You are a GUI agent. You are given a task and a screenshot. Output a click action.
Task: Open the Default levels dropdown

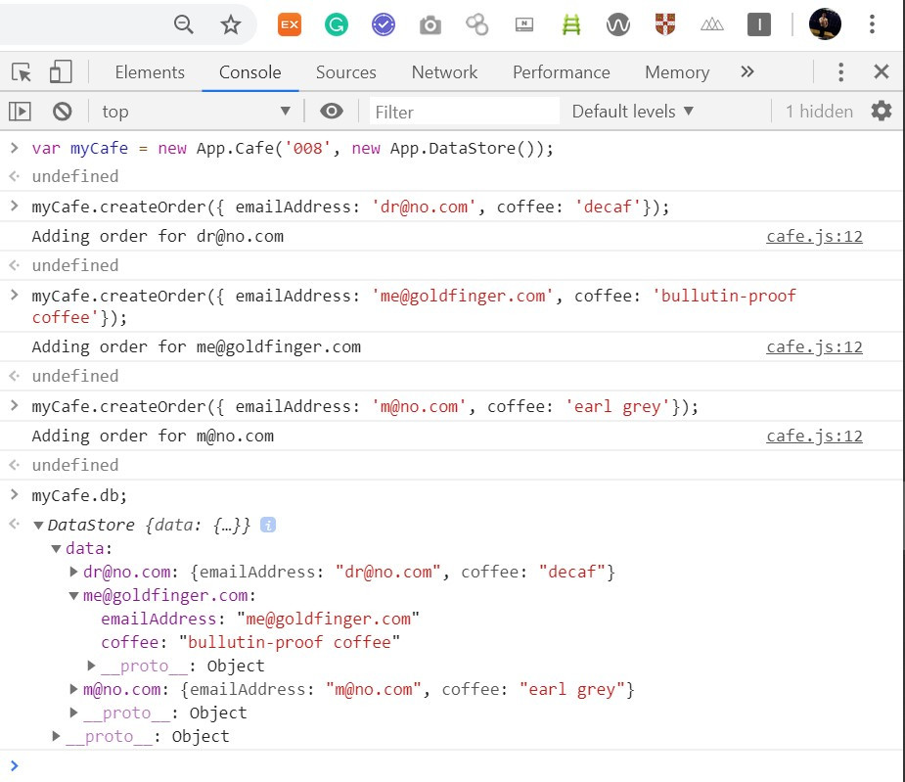pos(633,111)
